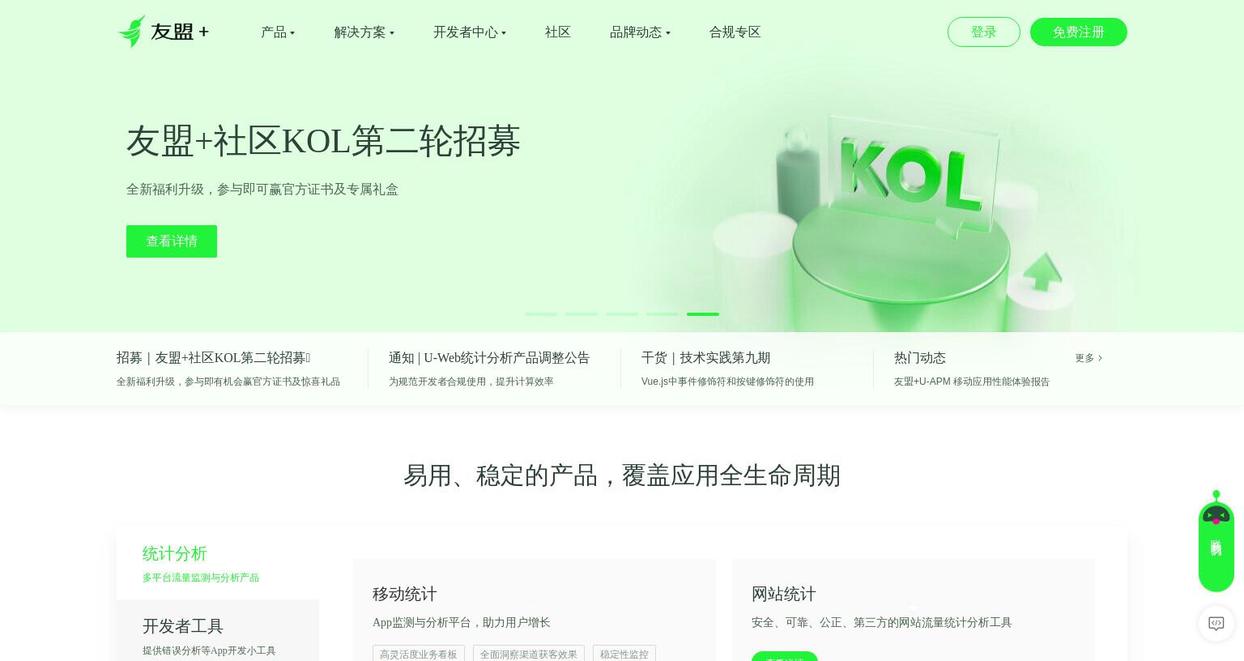Screen dimensions: 1244x661
Task: Select the third carousel indicator dash
Action: pos(622,314)
